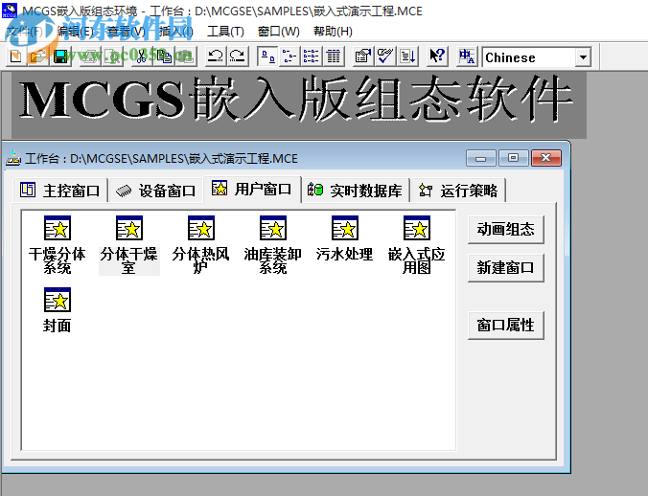Click the Paste toolbar icon
The height and width of the screenshot is (496, 648).
click(186, 56)
